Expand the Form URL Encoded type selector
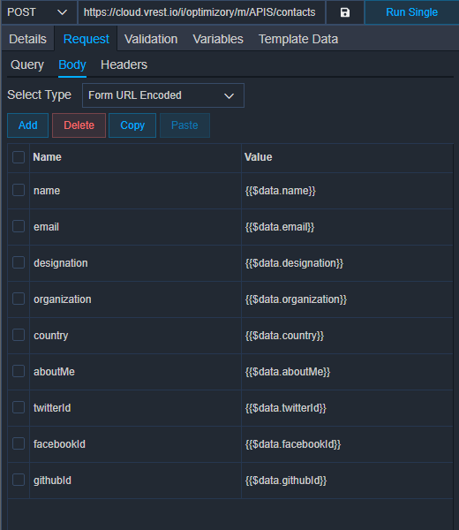This screenshot has height=530, width=459. (163, 95)
